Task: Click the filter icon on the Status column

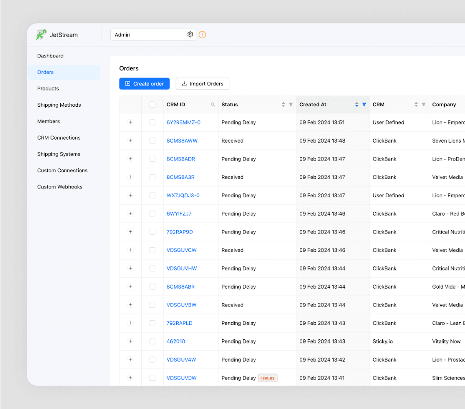Action: click(290, 105)
